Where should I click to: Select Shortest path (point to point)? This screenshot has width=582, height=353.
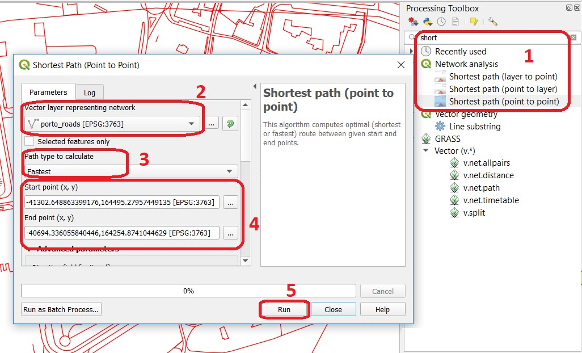504,102
